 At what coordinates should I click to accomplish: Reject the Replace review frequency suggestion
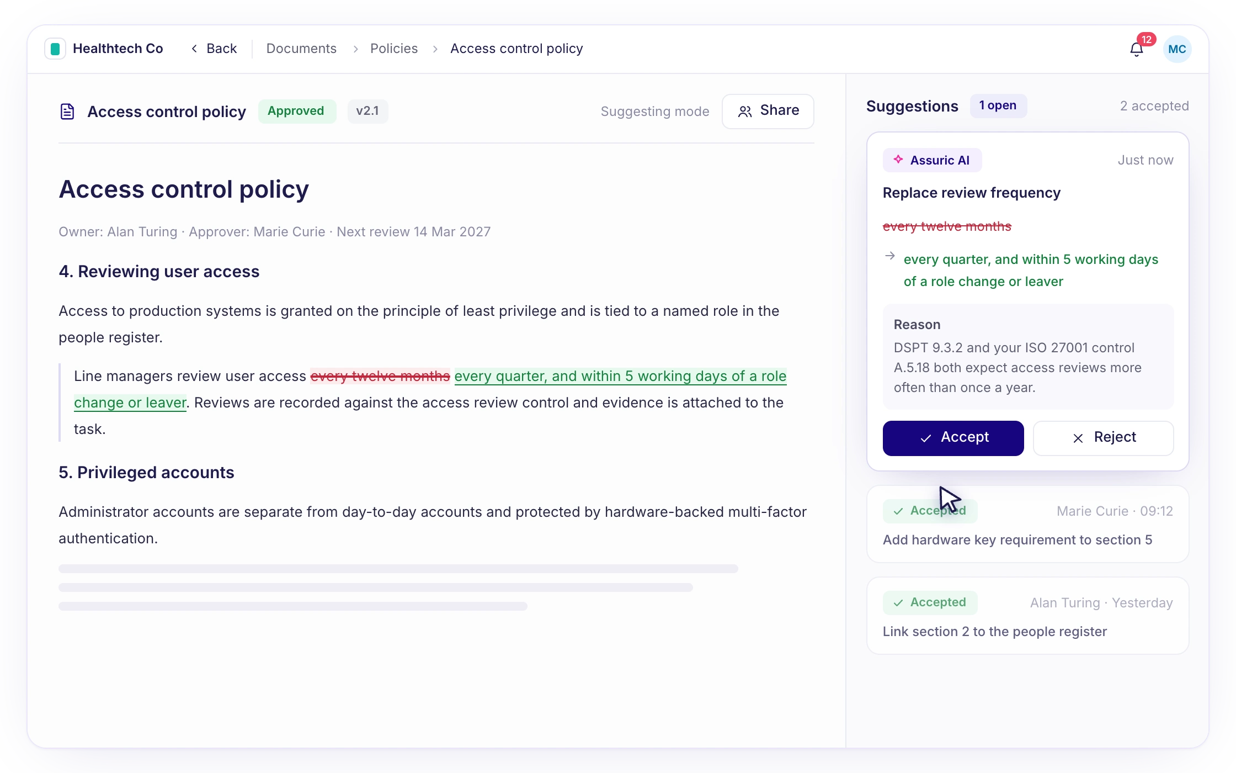coord(1103,438)
